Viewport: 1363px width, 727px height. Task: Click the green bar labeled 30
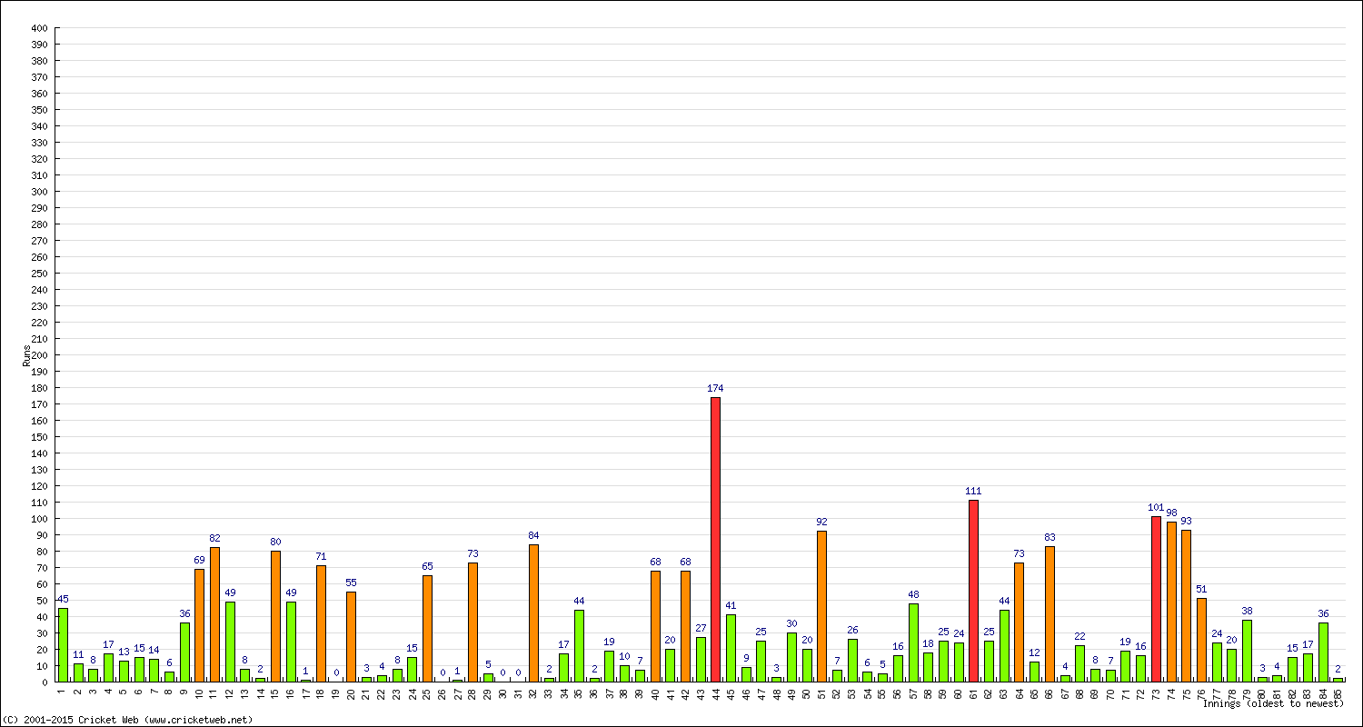791,657
